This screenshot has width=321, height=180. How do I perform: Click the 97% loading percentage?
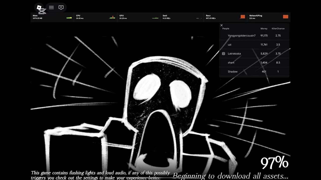coord(274,163)
